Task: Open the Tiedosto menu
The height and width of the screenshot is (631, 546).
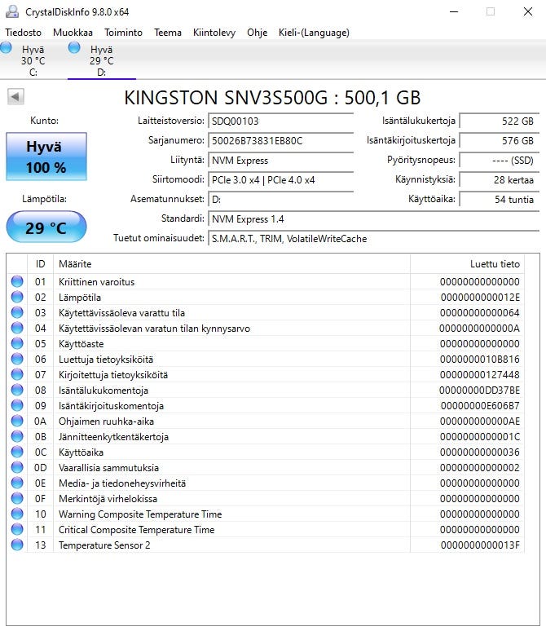Action: pyautogui.click(x=24, y=33)
